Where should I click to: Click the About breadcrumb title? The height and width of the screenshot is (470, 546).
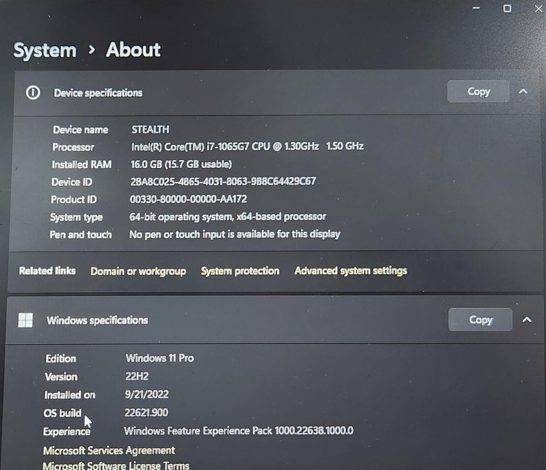click(x=134, y=50)
